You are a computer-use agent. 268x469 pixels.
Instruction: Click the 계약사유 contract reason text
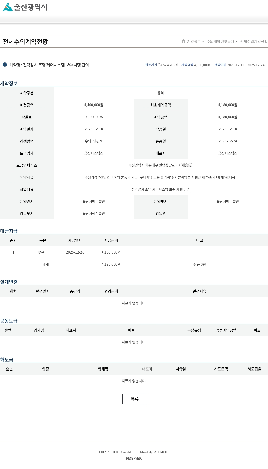[x=160, y=177]
